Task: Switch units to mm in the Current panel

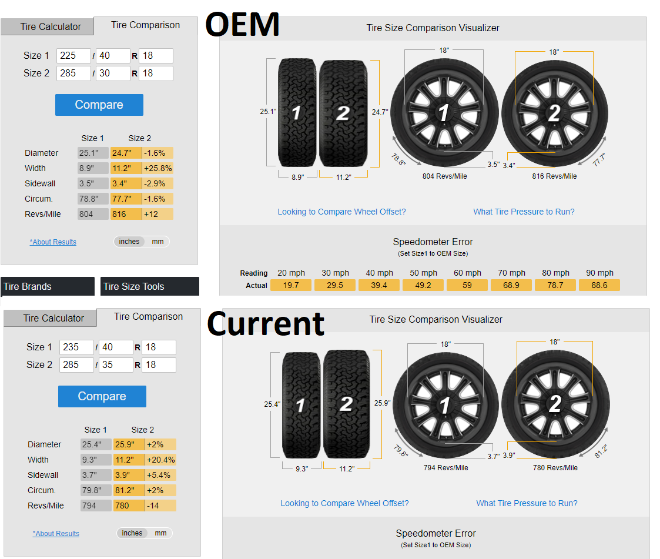Action: [160, 533]
